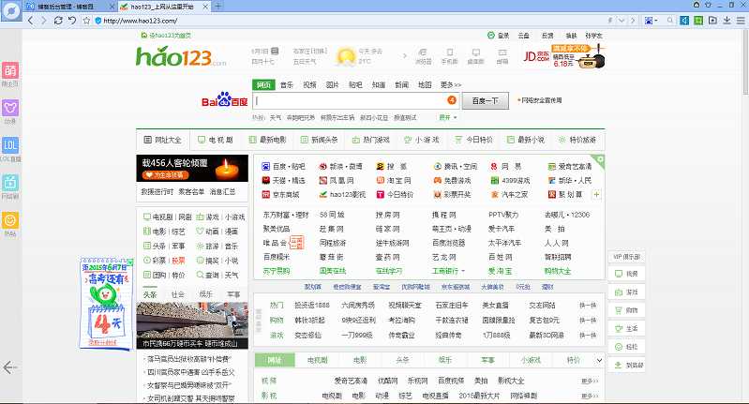This screenshot has height=404, width=749.
Task: Click the undo/restore arrow in the browser toolbar
Action: pos(72,21)
